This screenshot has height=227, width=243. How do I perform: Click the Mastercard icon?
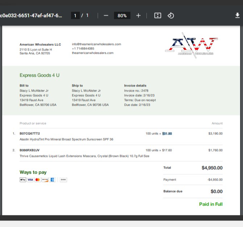tap(38, 180)
